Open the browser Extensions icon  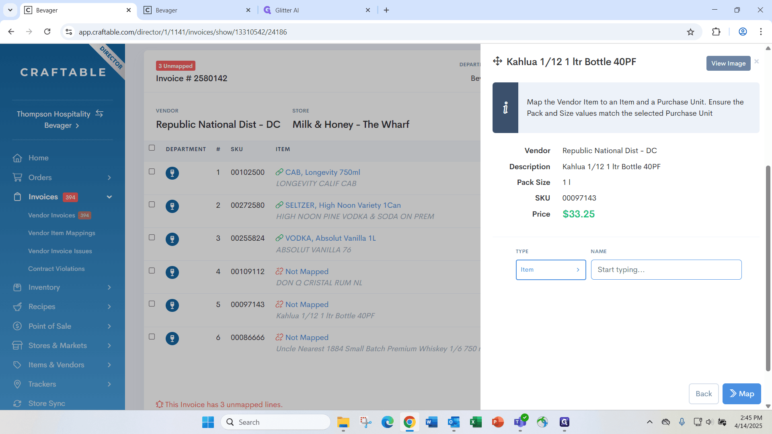pos(716,32)
